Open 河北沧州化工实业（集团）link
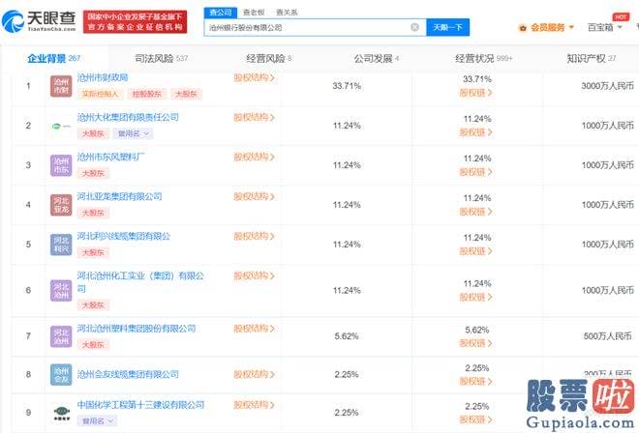The image size is (639, 433). [140, 282]
